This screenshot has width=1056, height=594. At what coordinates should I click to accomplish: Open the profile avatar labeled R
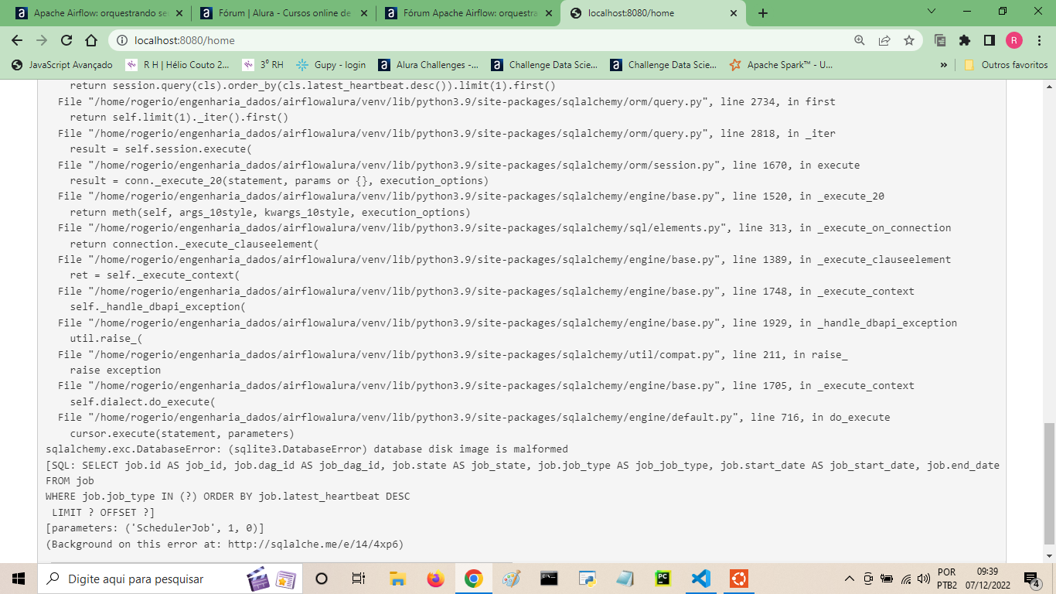coord(1014,40)
